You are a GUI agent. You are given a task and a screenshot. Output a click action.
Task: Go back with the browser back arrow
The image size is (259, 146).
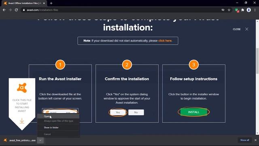coord(4,10)
